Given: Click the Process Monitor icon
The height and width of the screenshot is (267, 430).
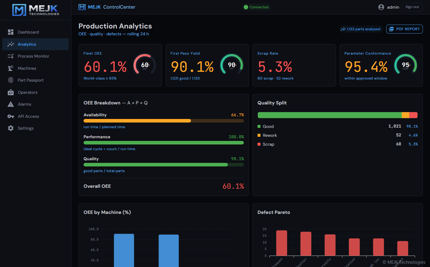Looking at the screenshot, I should point(11,56).
